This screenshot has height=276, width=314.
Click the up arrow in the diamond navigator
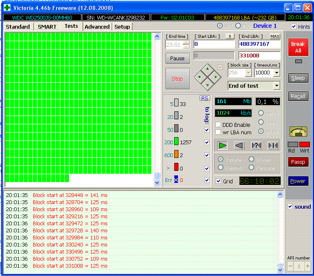208,69
